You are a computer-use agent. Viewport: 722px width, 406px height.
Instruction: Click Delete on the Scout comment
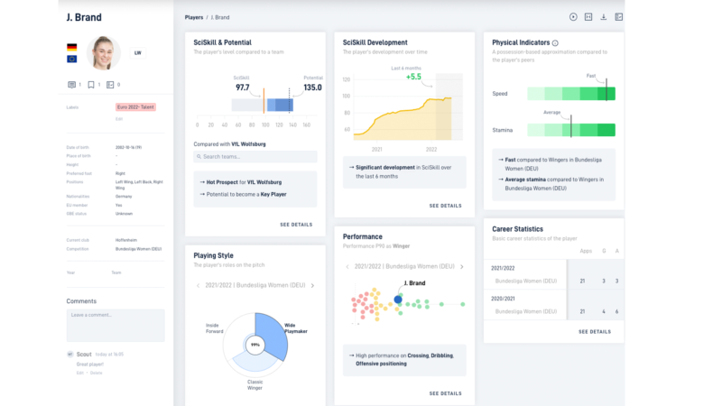97,373
